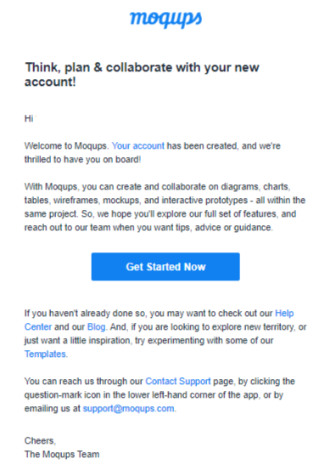Click the 'With Moqups, you can create' line
Screen dimensions: 336x470
pyautogui.click(x=157, y=187)
